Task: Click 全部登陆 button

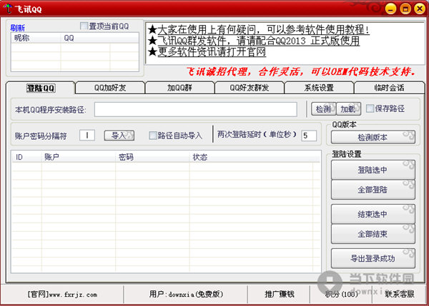Action: click(x=373, y=190)
